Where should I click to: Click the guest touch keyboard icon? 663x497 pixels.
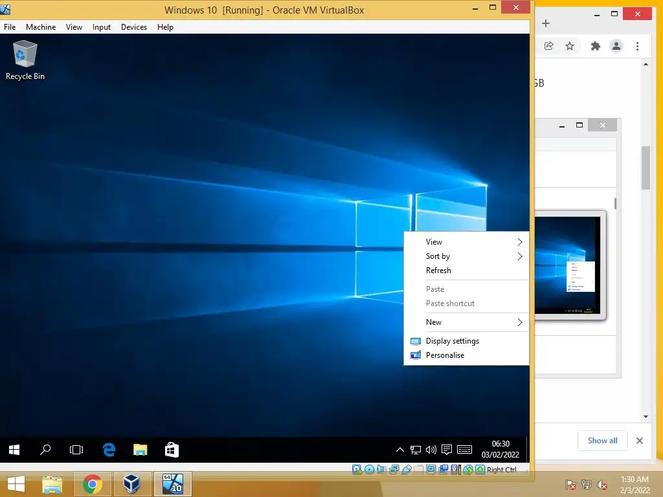pos(465,450)
